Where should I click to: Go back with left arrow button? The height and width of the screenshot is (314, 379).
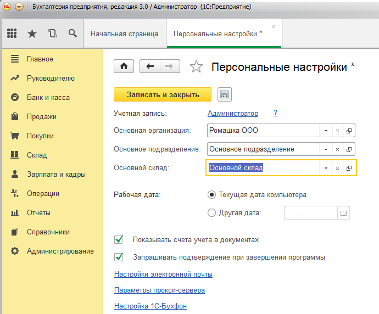click(x=149, y=66)
